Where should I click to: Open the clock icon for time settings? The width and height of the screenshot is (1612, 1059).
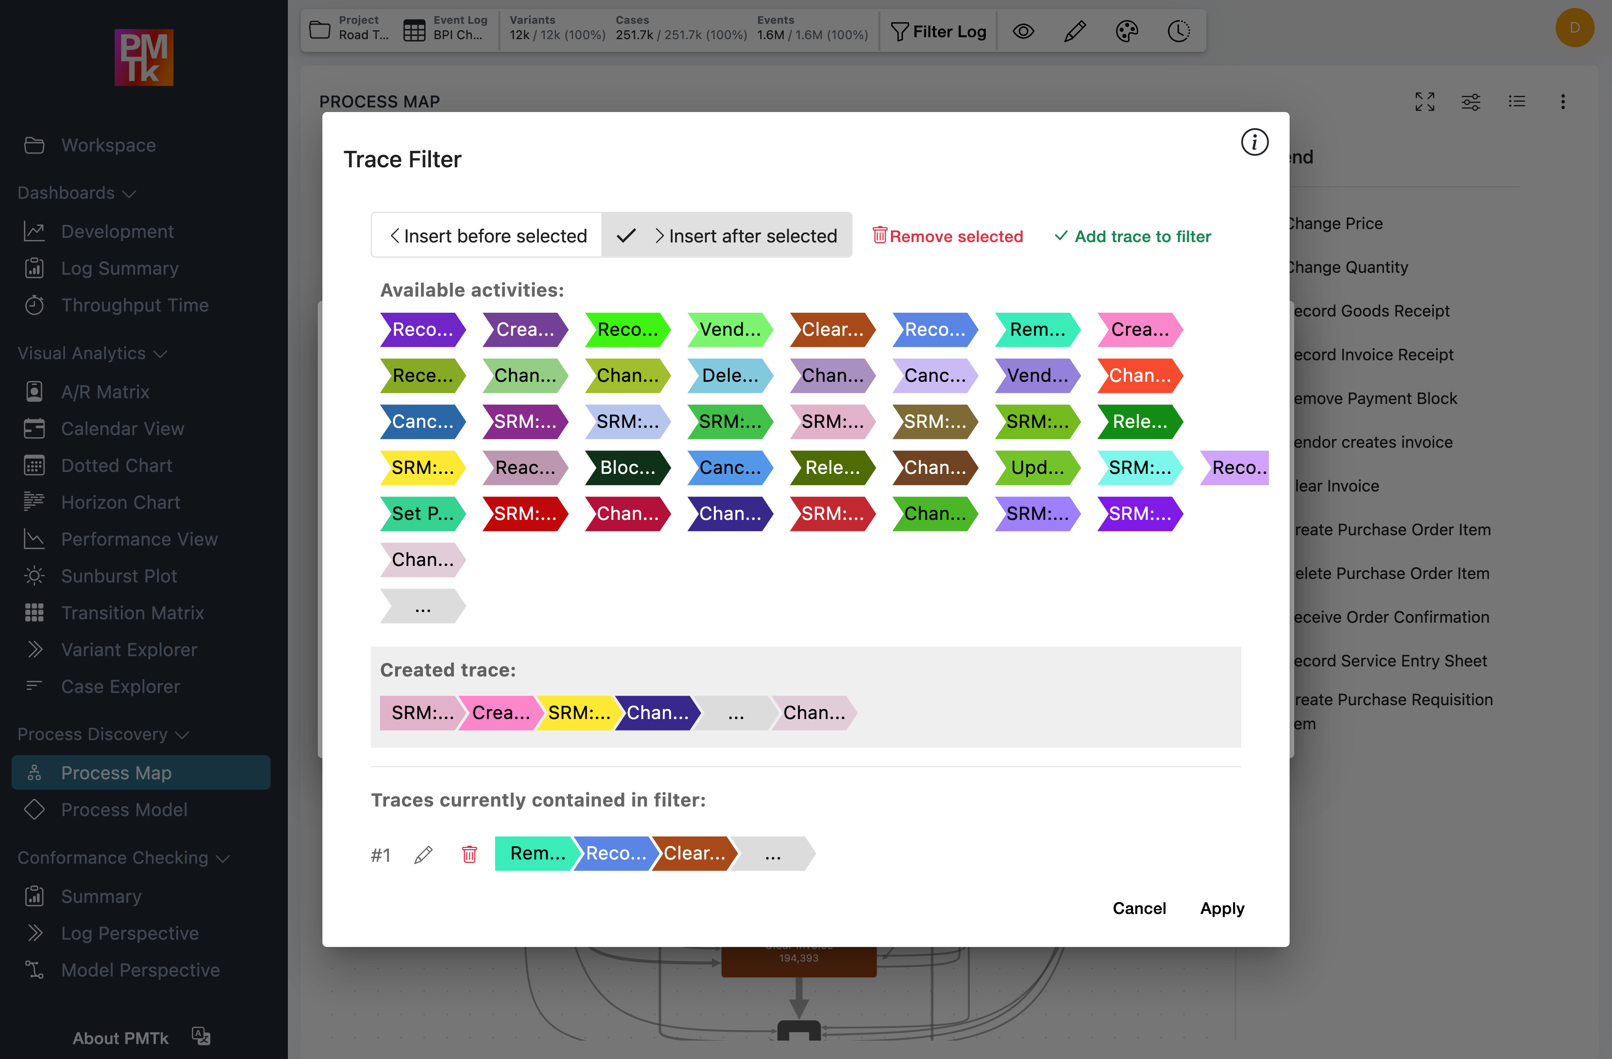coord(1179,30)
